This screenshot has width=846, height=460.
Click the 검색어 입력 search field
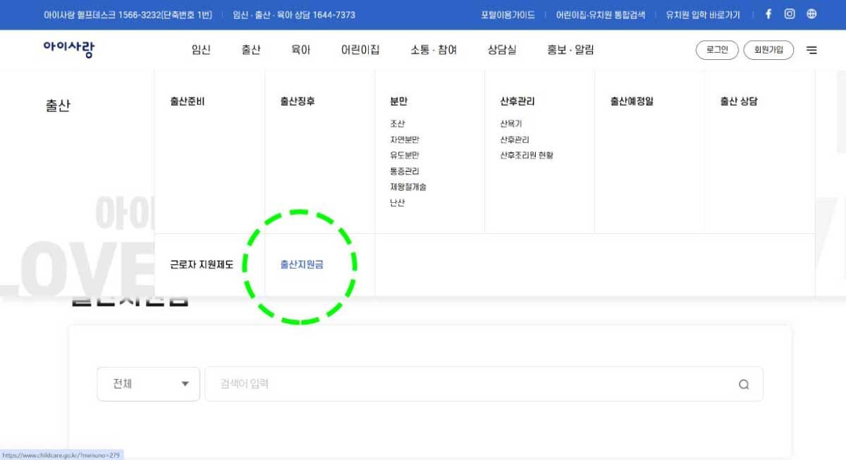[352, 384]
